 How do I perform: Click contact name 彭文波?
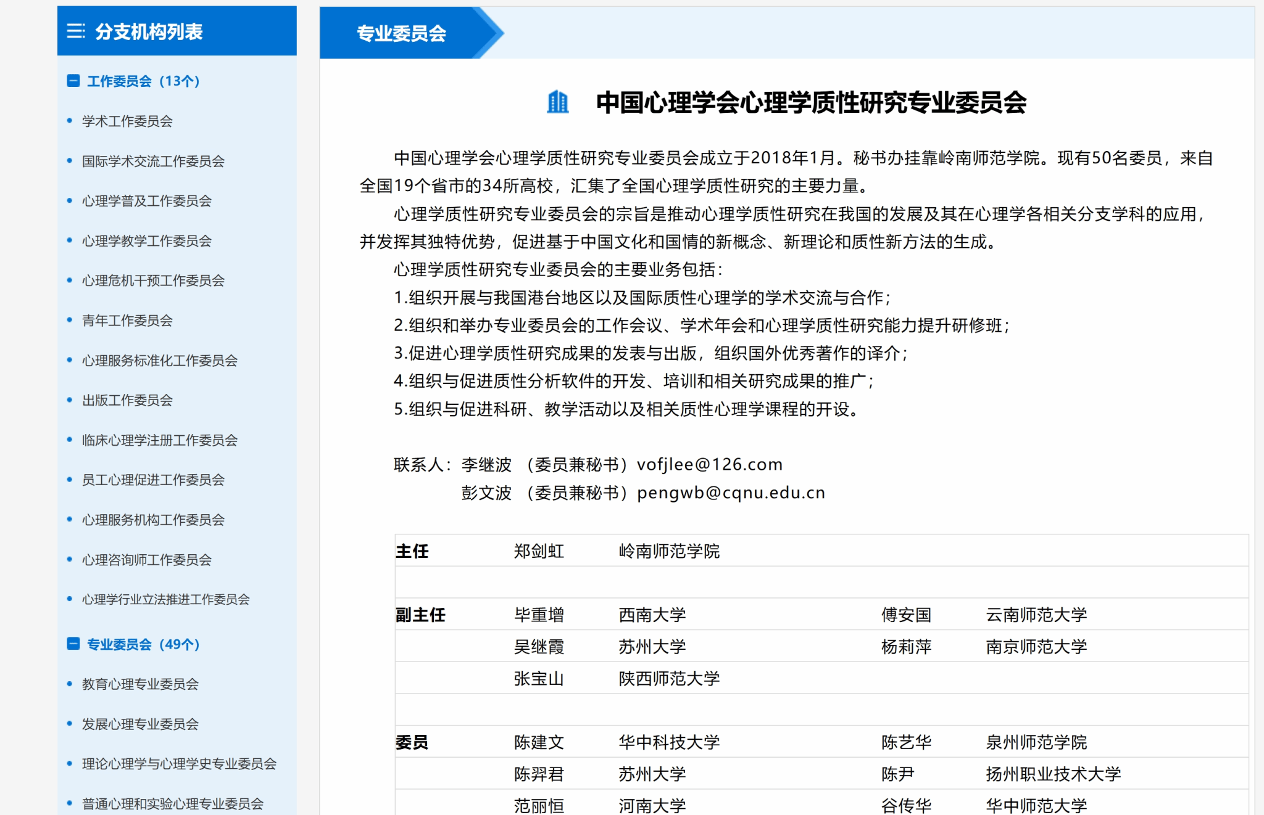coord(486,493)
